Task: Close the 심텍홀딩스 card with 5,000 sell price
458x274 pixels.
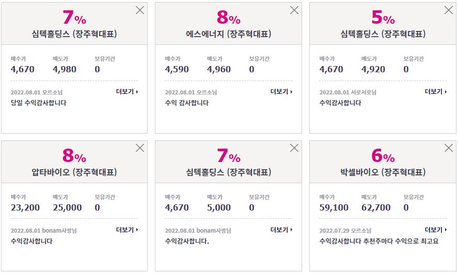Action: (x=294, y=148)
